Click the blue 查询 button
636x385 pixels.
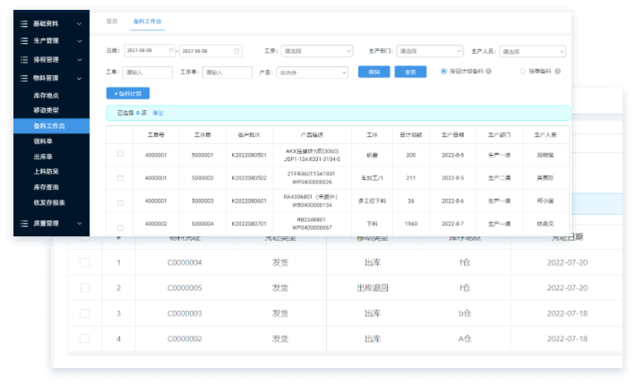coord(374,72)
